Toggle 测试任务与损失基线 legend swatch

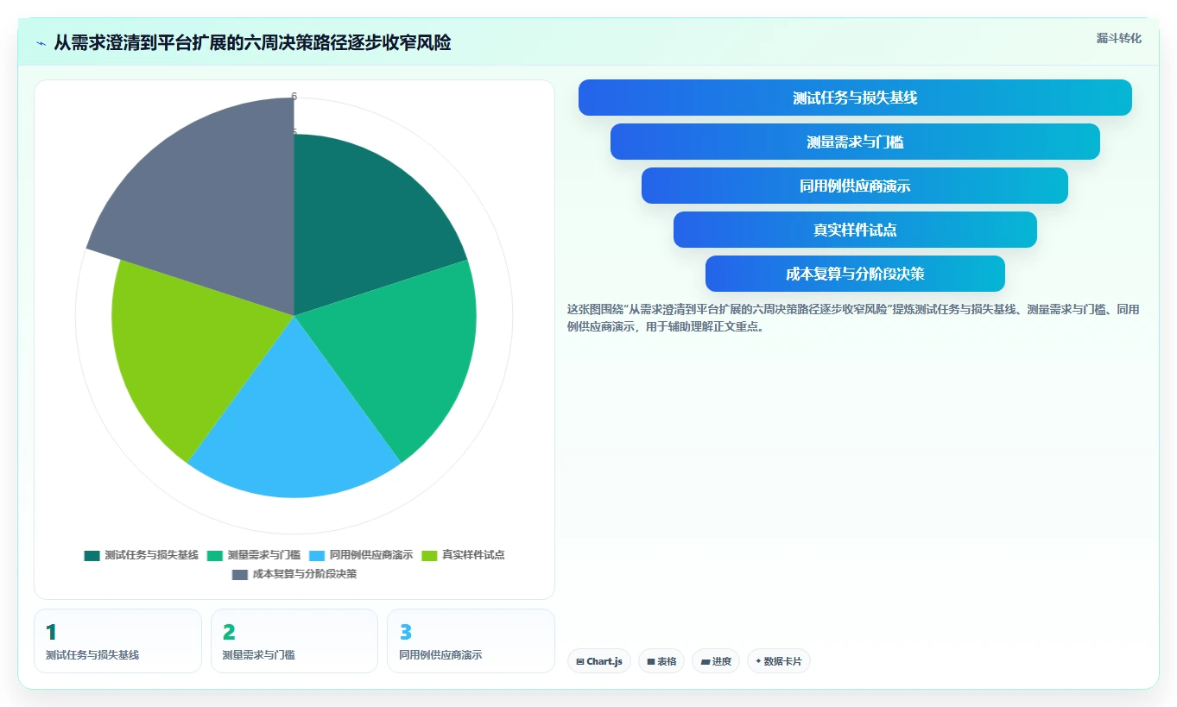pos(92,555)
